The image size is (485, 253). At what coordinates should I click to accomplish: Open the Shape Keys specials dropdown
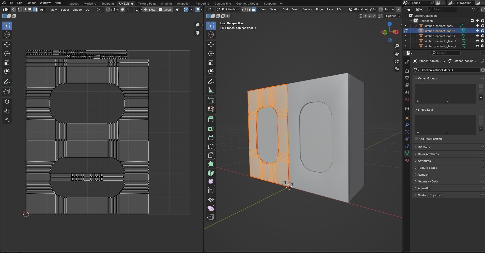(481, 129)
